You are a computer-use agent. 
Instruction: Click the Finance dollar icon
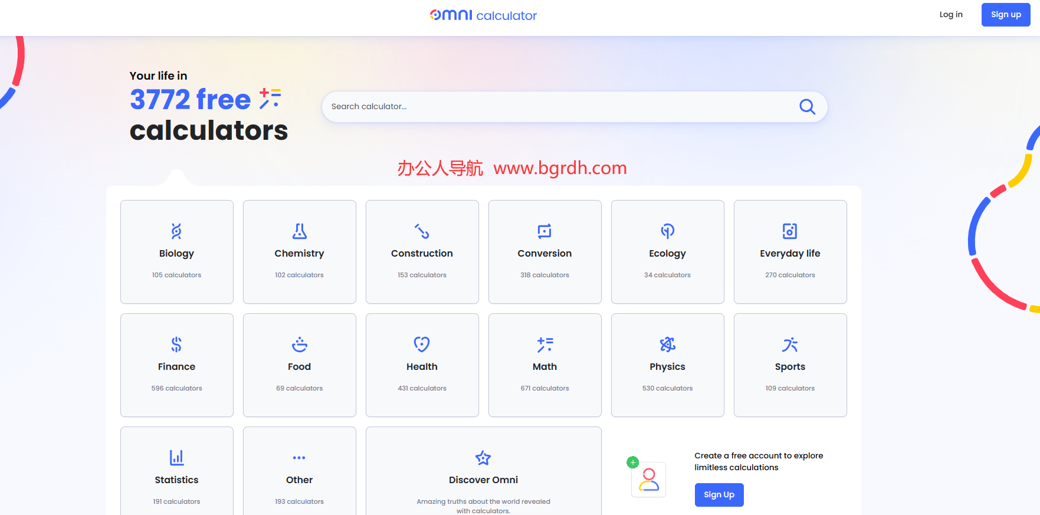(x=176, y=345)
